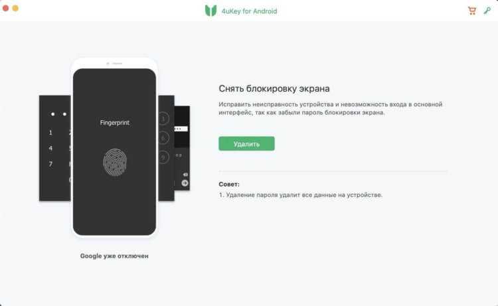This screenshot has width=498, height=306.
Task: Click digit 7 on the PIN keypad
Action: (50, 164)
